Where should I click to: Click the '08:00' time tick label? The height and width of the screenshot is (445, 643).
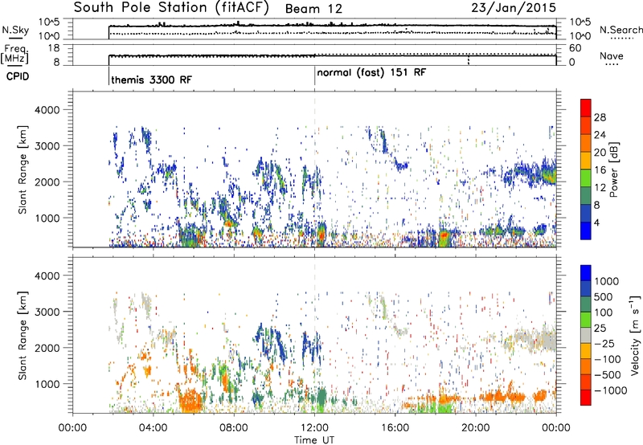[x=234, y=428]
